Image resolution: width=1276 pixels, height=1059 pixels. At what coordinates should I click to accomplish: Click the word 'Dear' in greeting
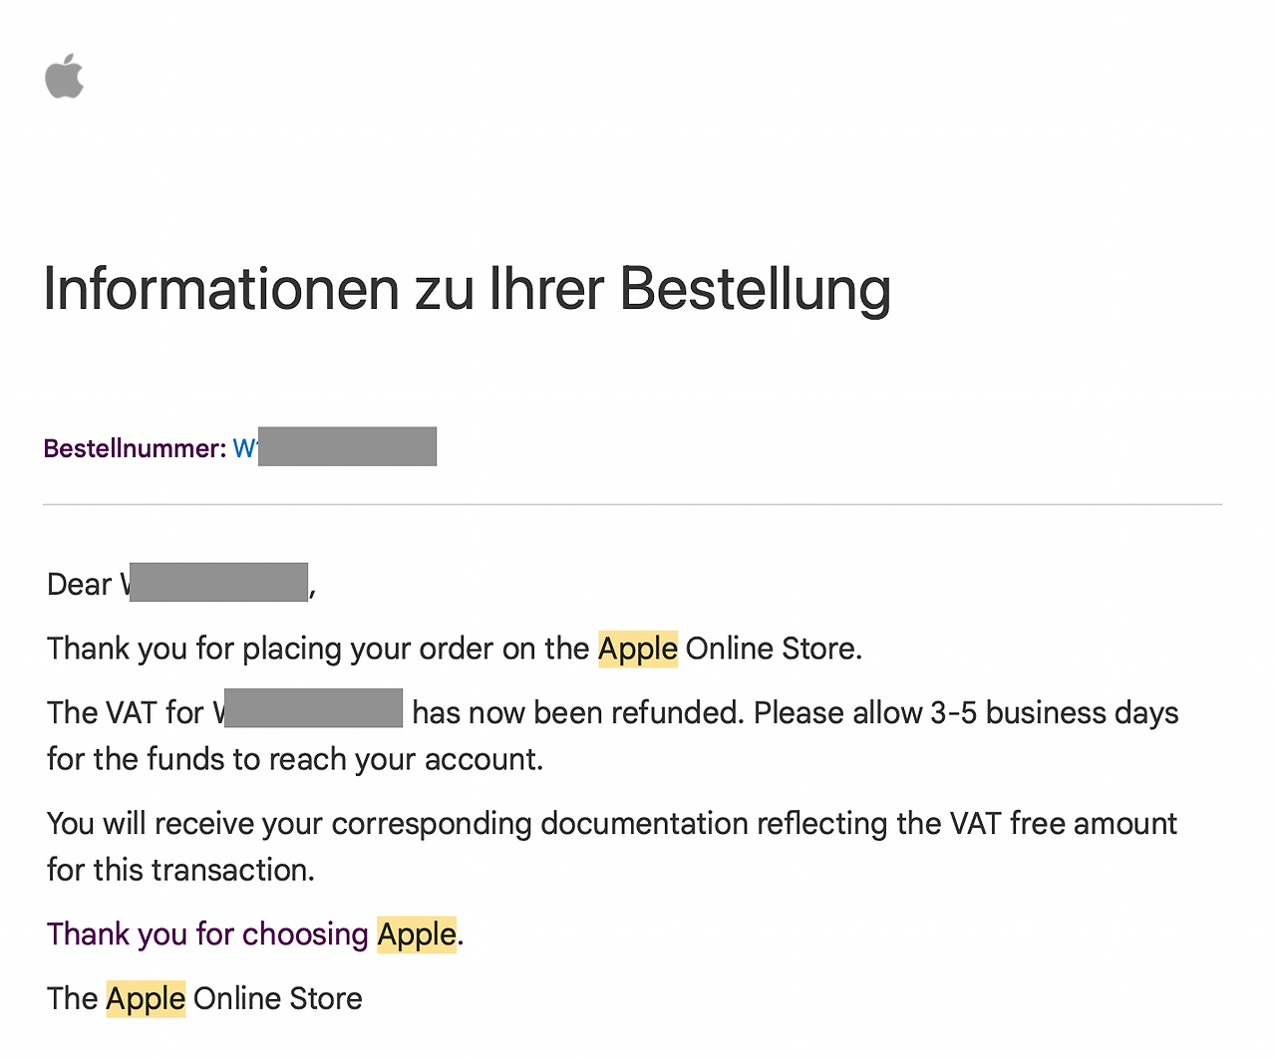point(79,584)
